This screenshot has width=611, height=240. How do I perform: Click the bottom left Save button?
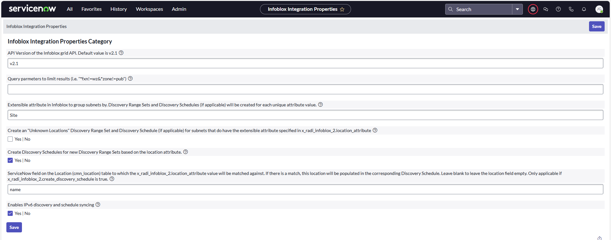14,227
